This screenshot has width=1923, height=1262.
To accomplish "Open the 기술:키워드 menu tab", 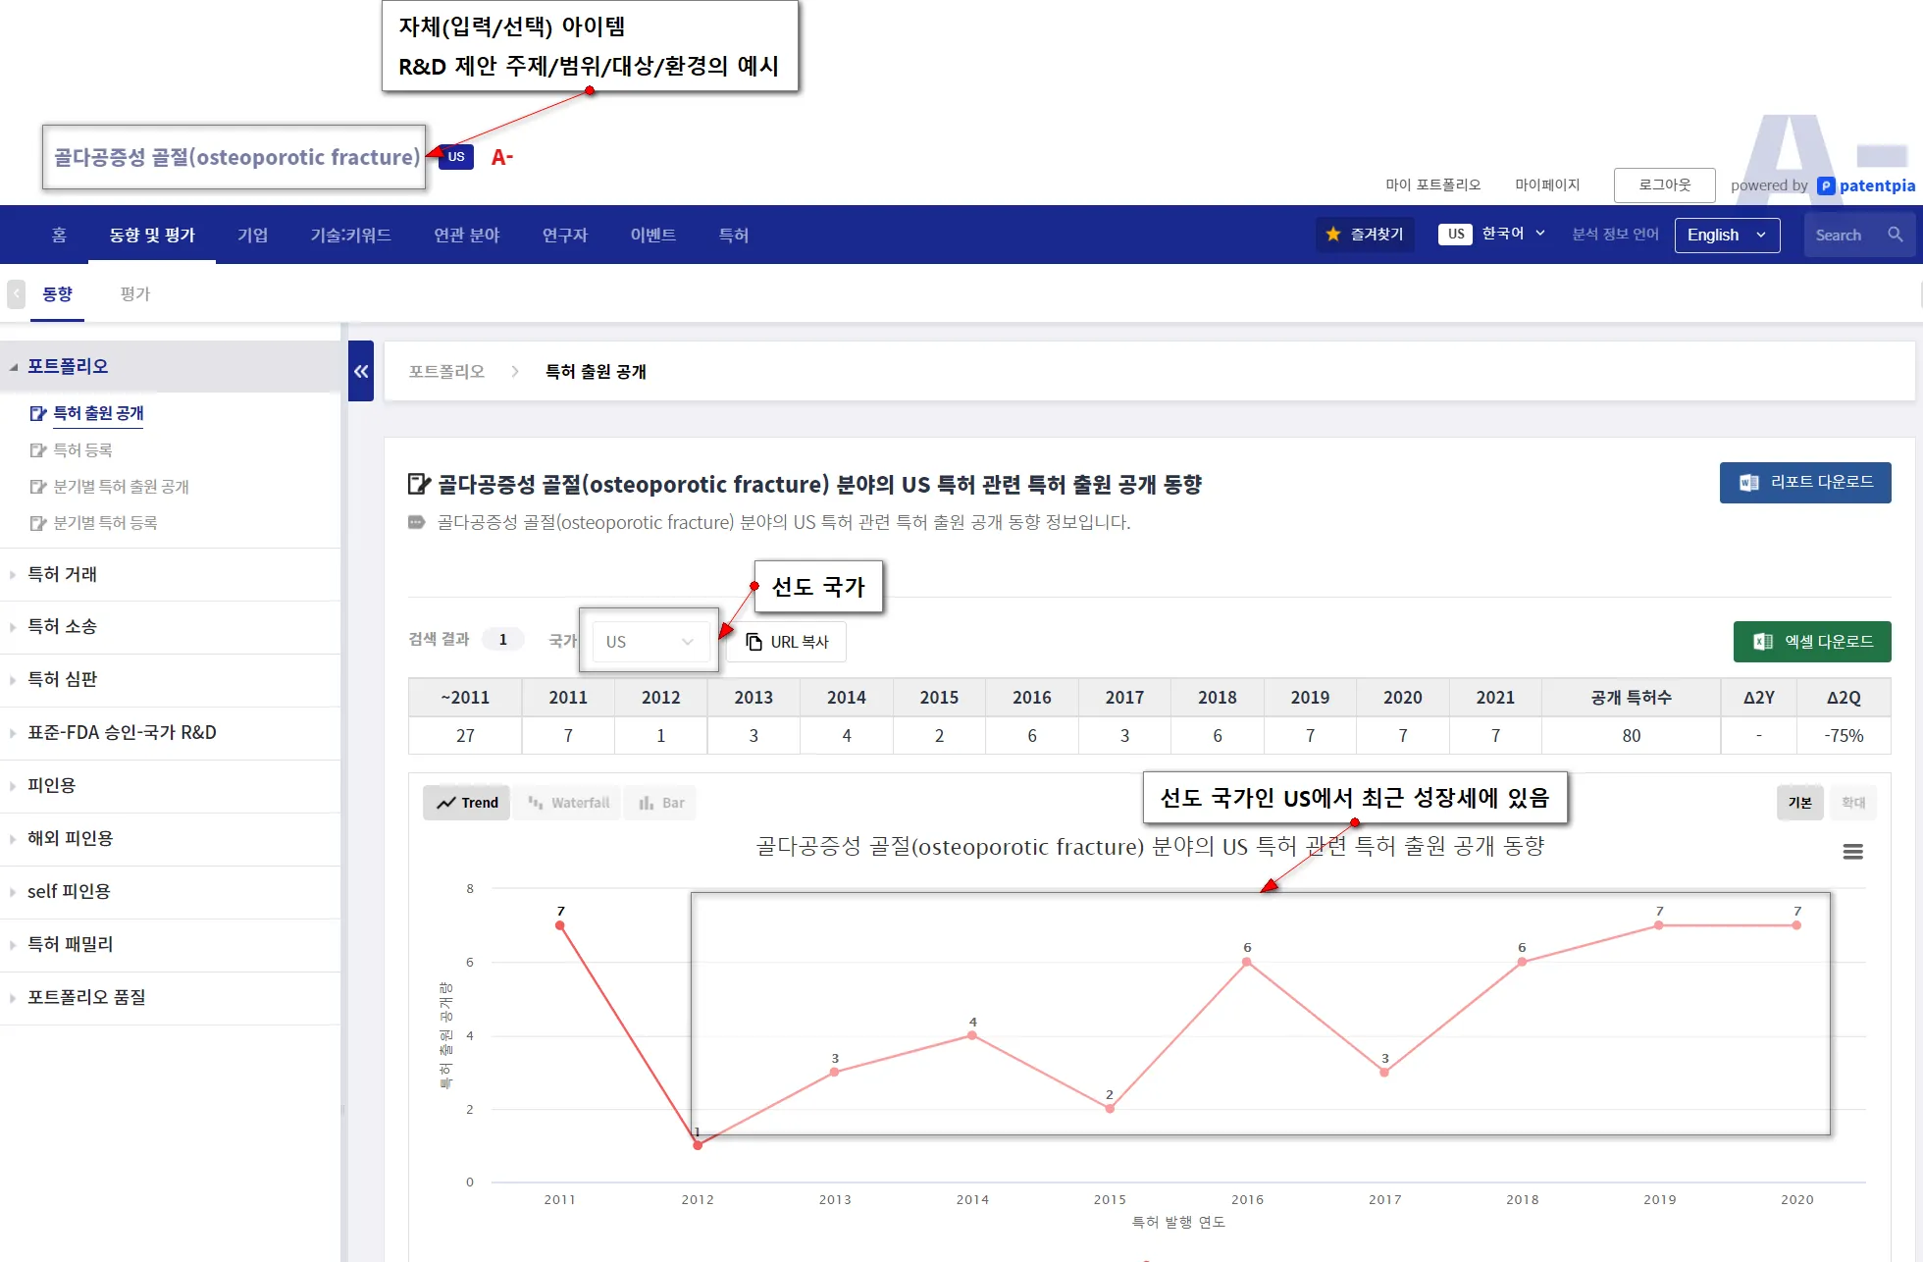I will click(350, 236).
